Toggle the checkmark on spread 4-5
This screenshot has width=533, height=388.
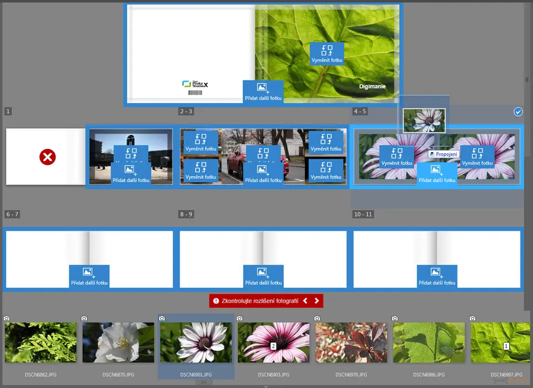pyautogui.click(x=518, y=112)
